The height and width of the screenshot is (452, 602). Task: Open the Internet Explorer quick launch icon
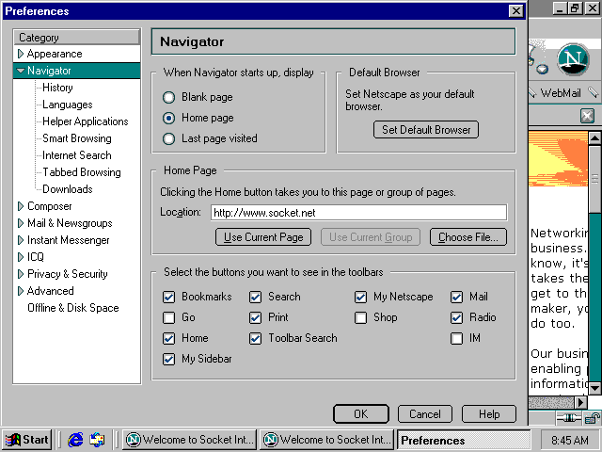coord(75,440)
